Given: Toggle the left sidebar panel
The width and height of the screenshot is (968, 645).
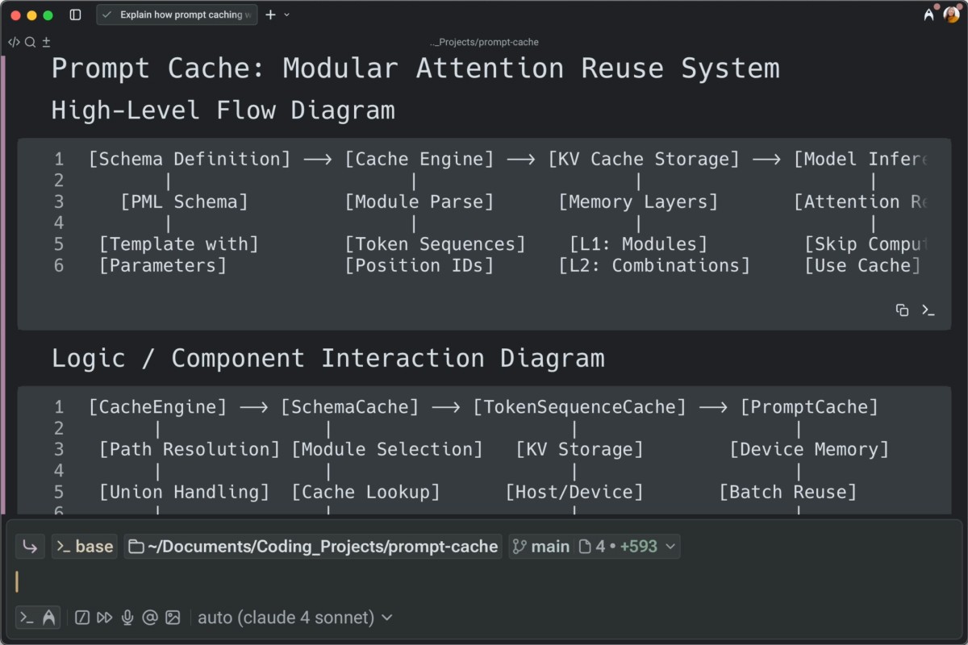Looking at the screenshot, I should pyautogui.click(x=75, y=15).
